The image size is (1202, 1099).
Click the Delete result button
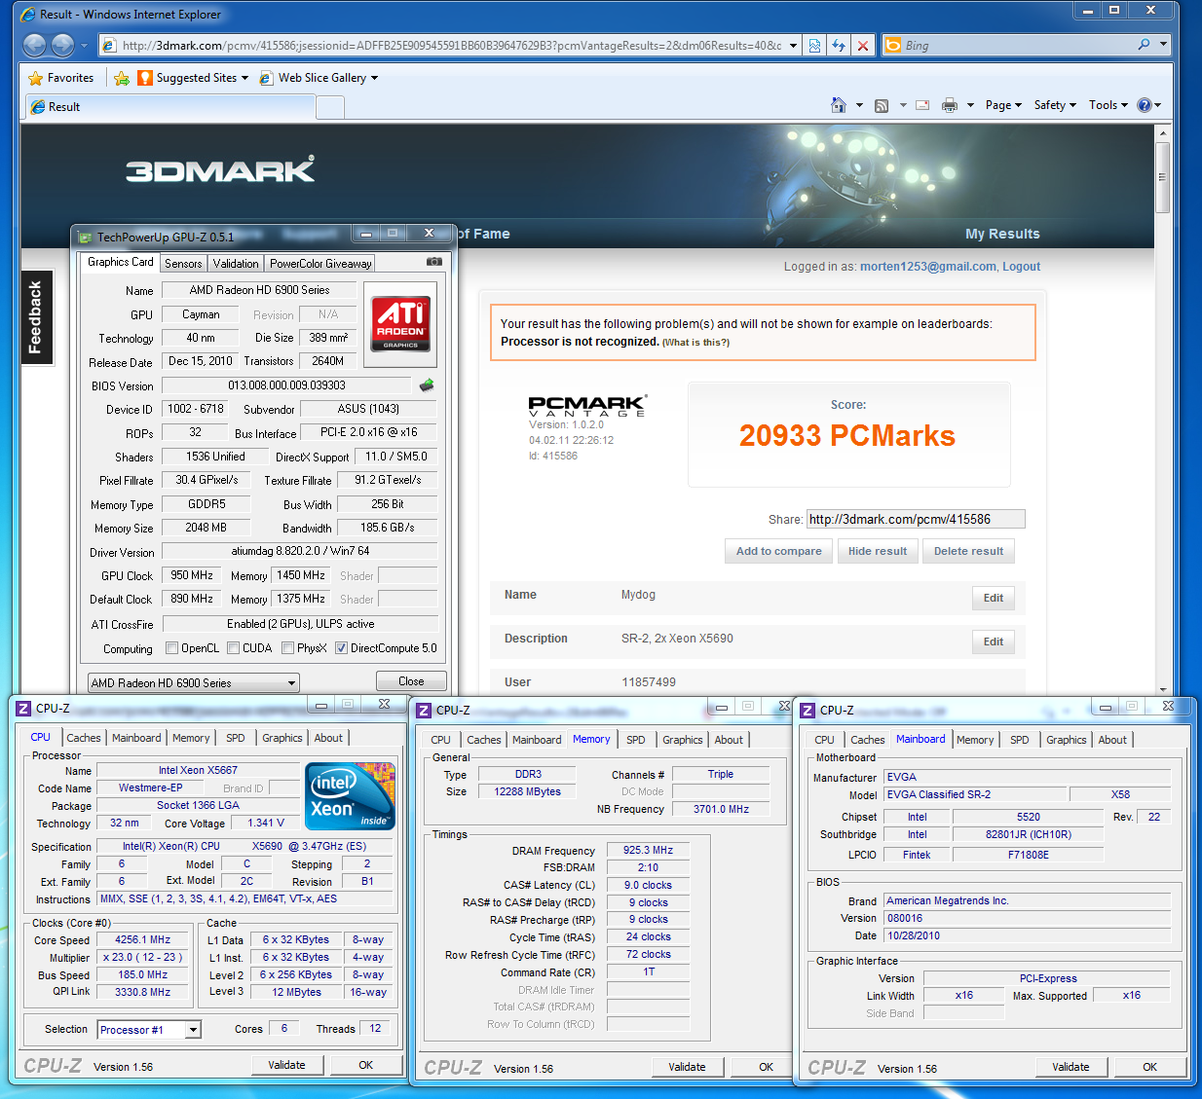(x=968, y=551)
